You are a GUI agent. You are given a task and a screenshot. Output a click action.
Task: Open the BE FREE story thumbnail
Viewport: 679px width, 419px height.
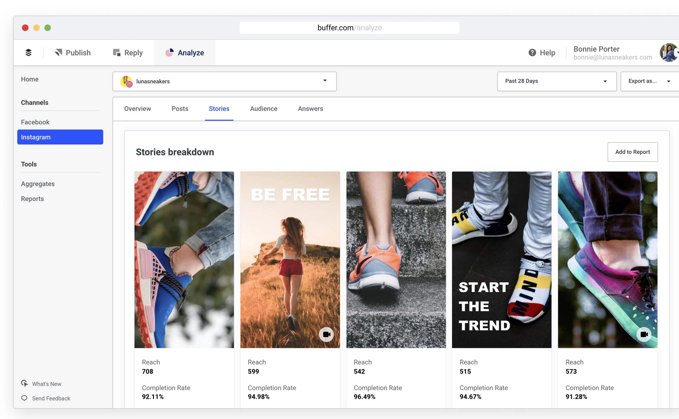tap(290, 260)
